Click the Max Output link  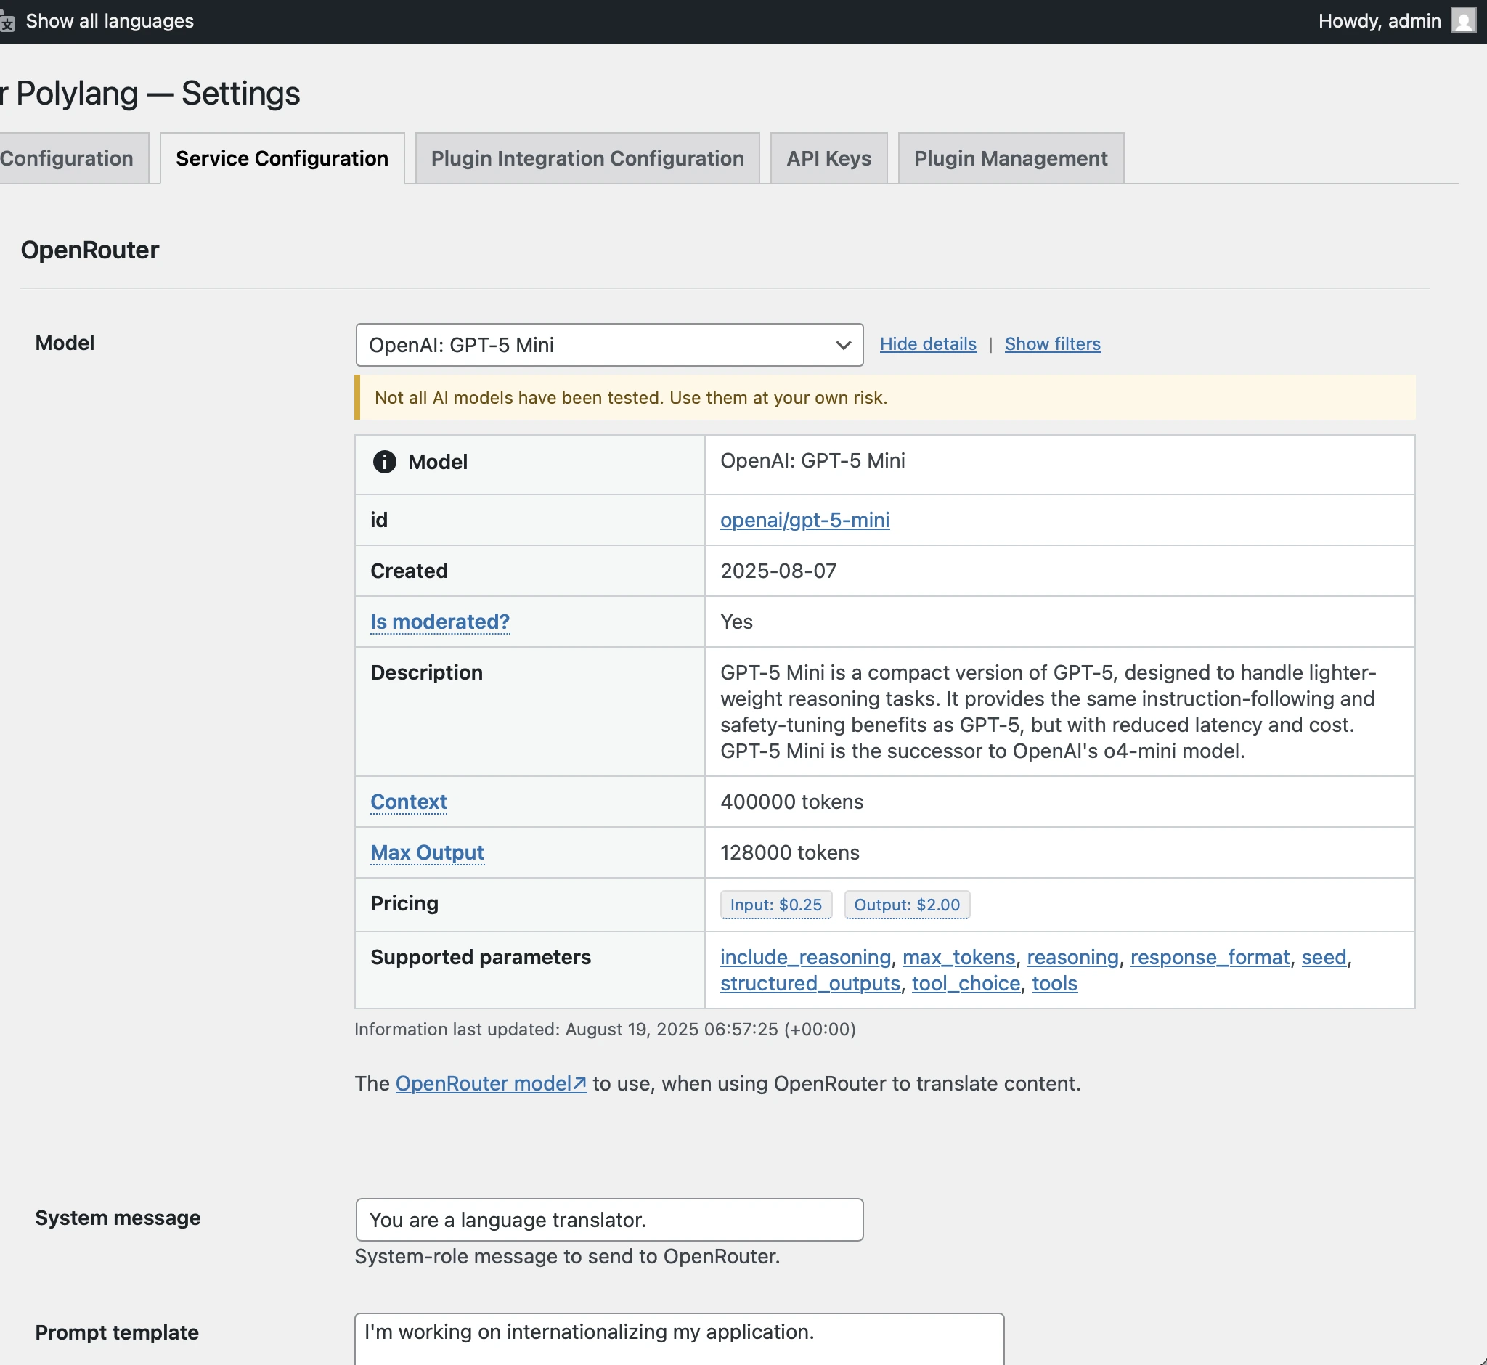[427, 852]
